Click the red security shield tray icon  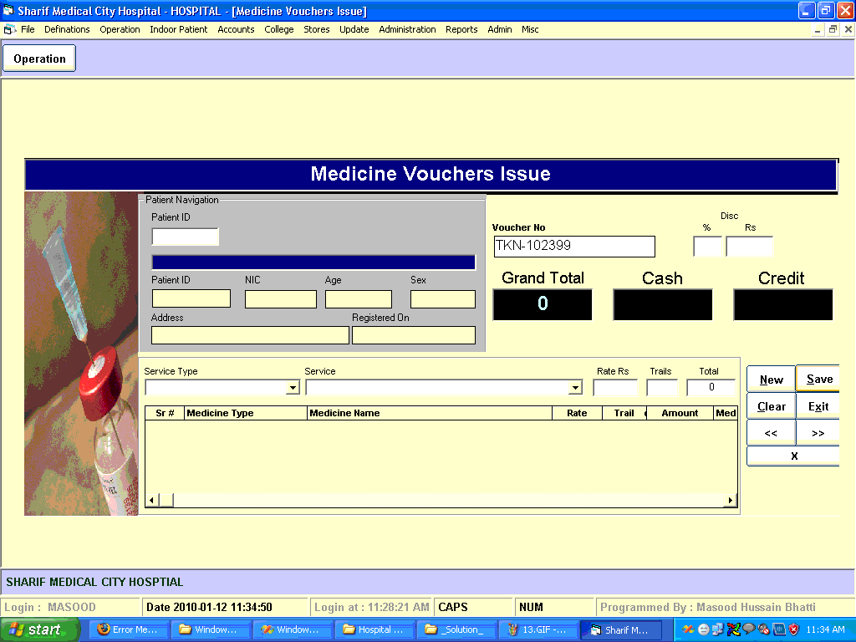tap(794, 629)
